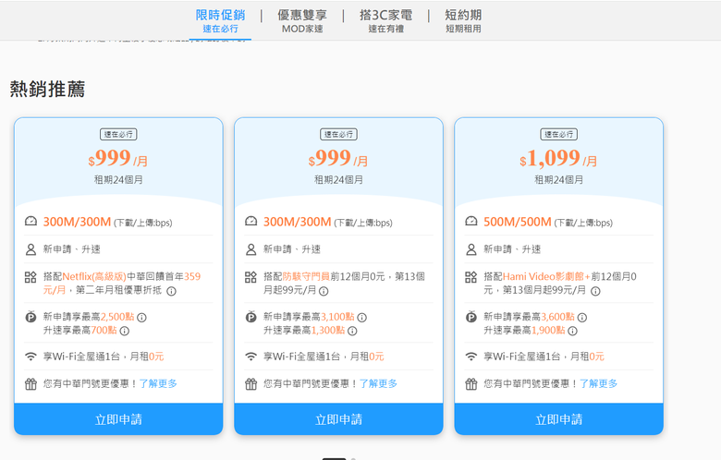Click points P icon beside 新申請享最高2,500點
721x460 pixels.
click(31, 317)
